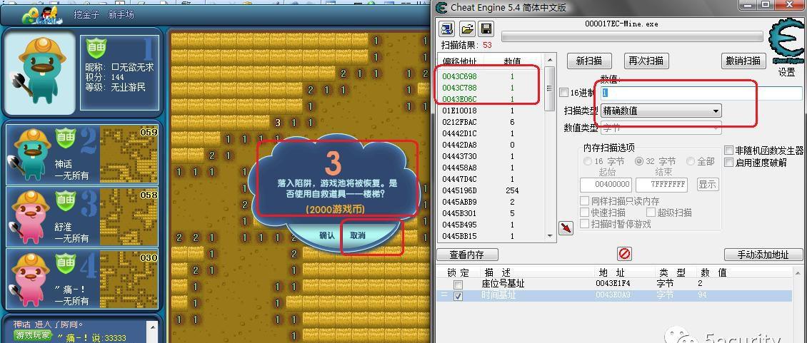Toggle the 16进制 hexadecimal checkbox
The width and height of the screenshot is (807, 343).
(x=563, y=93)
